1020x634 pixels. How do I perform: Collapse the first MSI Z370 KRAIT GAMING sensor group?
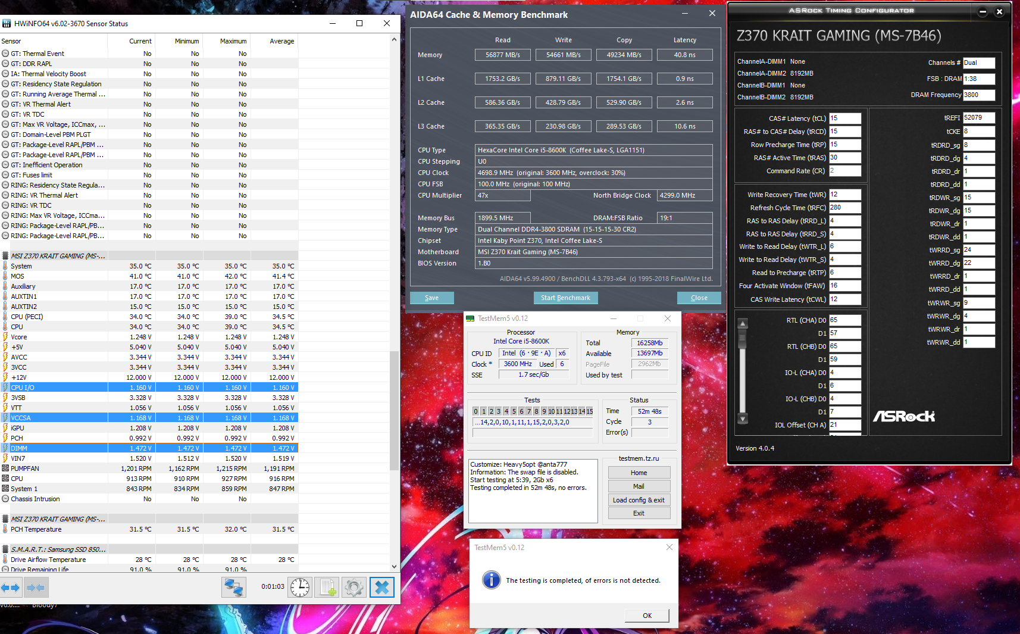(5, 256)
